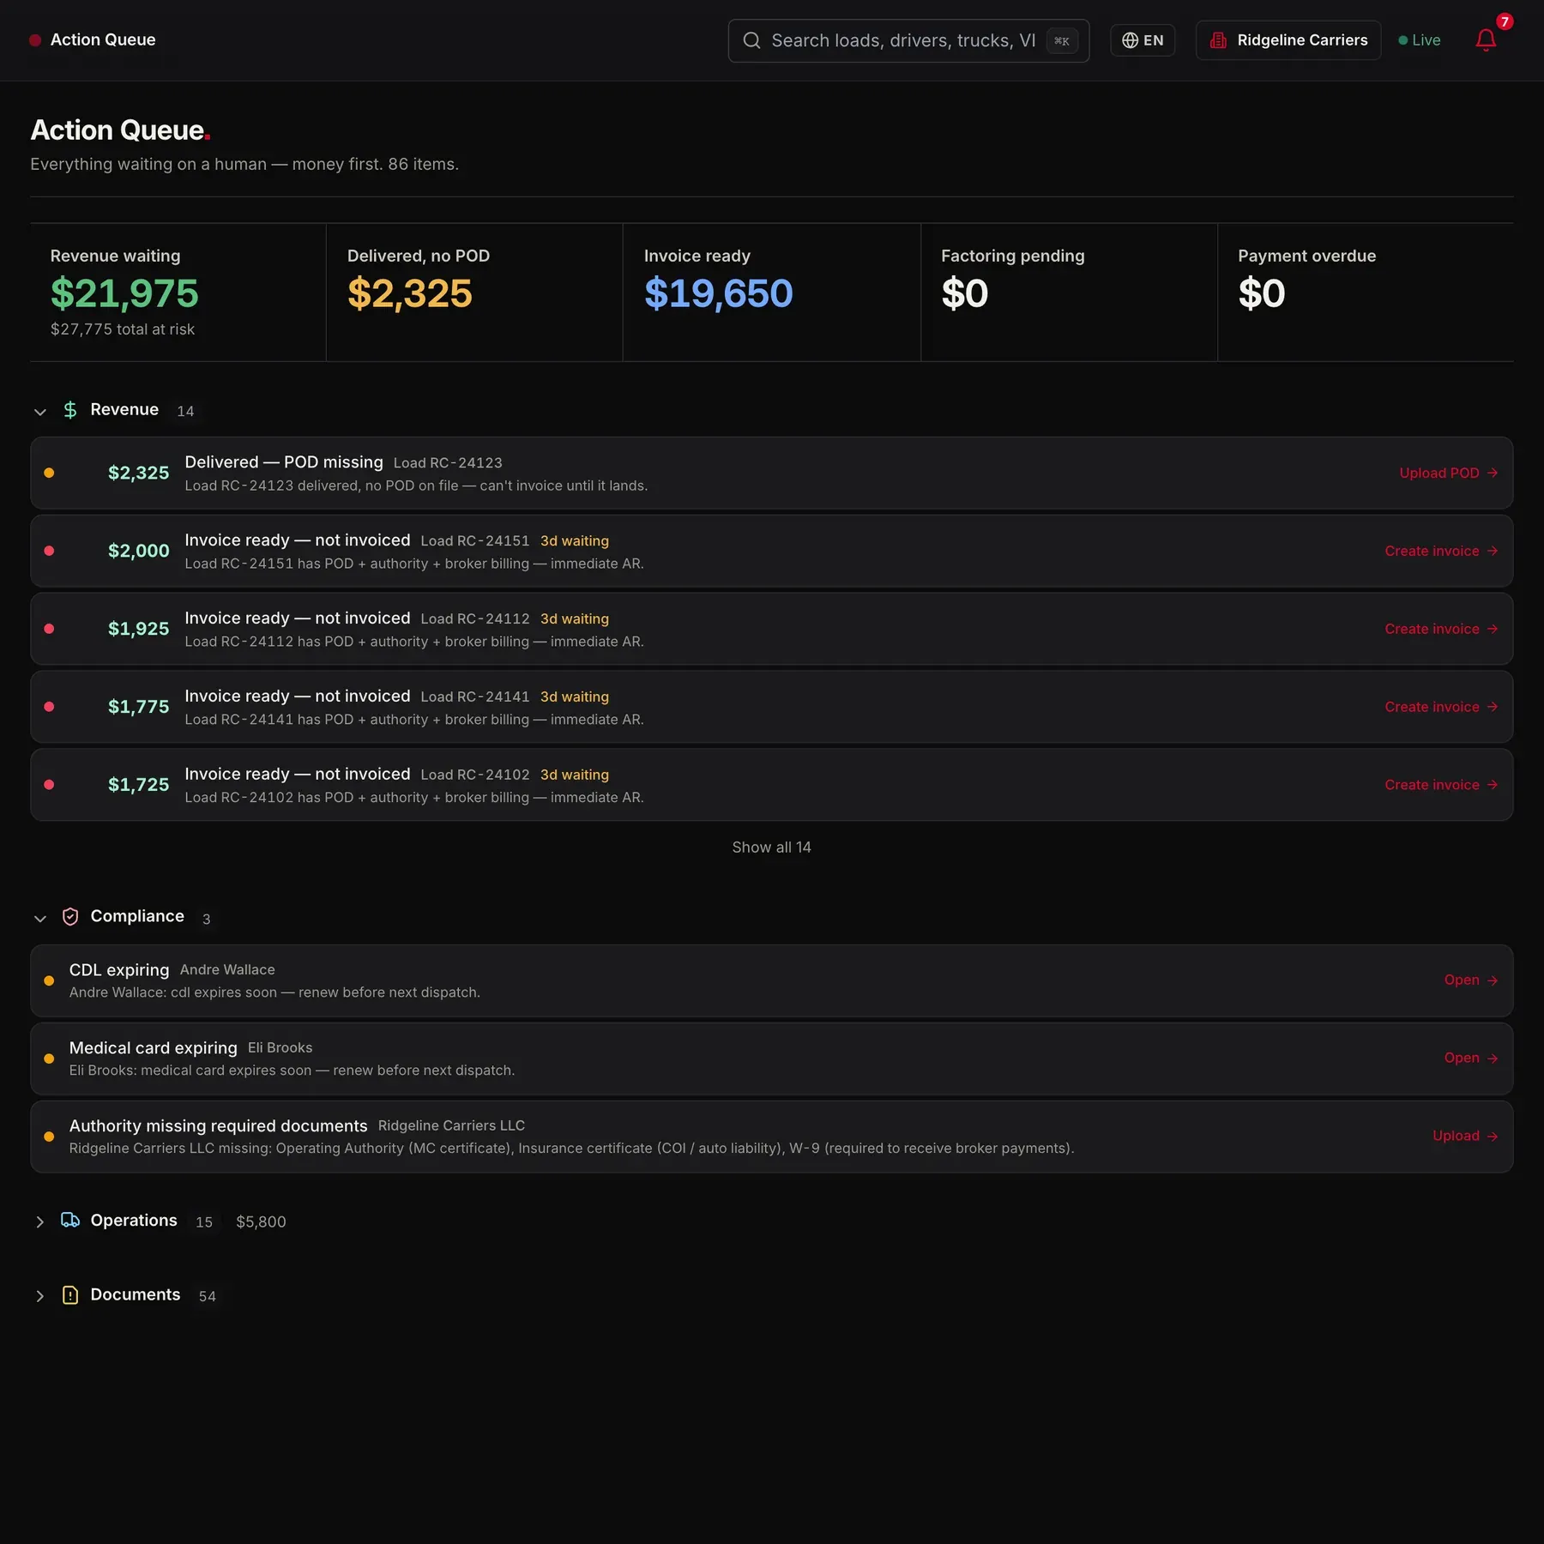
Task: Click the red Action Queue logo dot
Action: [x=35, y=40]
